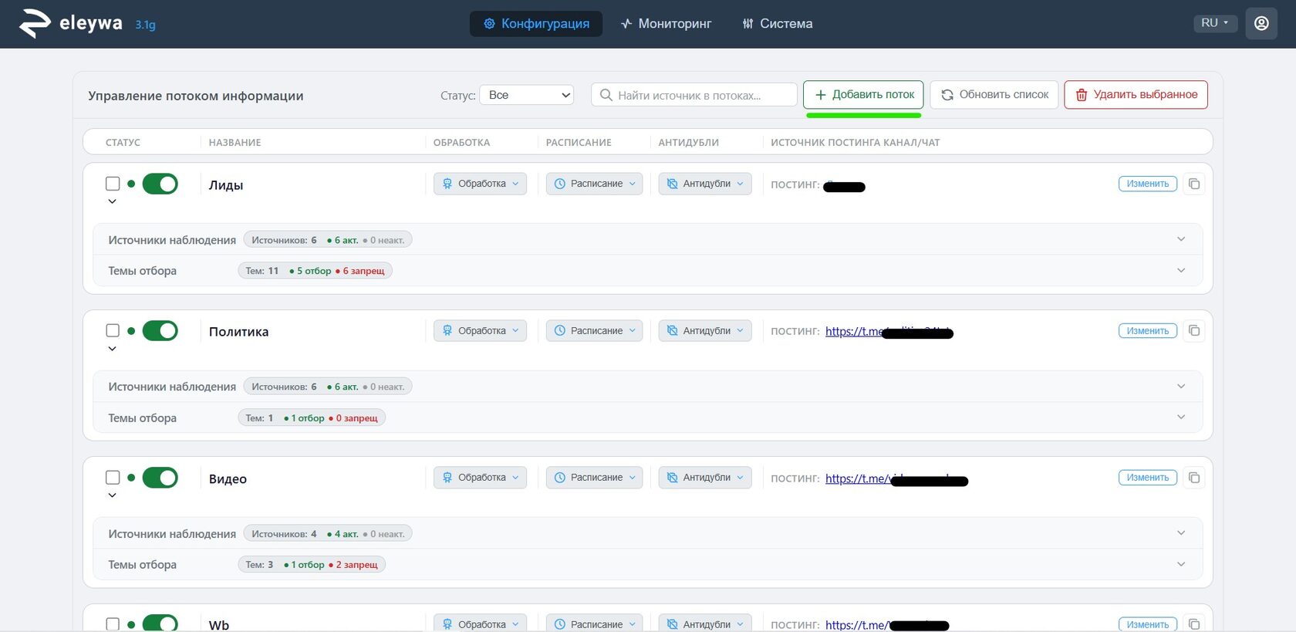
Task: Open Антидубли dropdown for Лиды
Action: tap(705, 184)
